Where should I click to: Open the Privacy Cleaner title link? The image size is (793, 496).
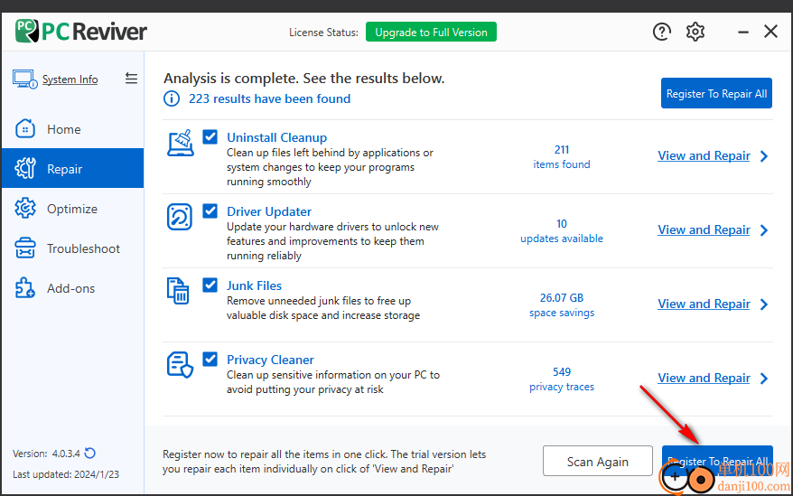pos(270,360)
